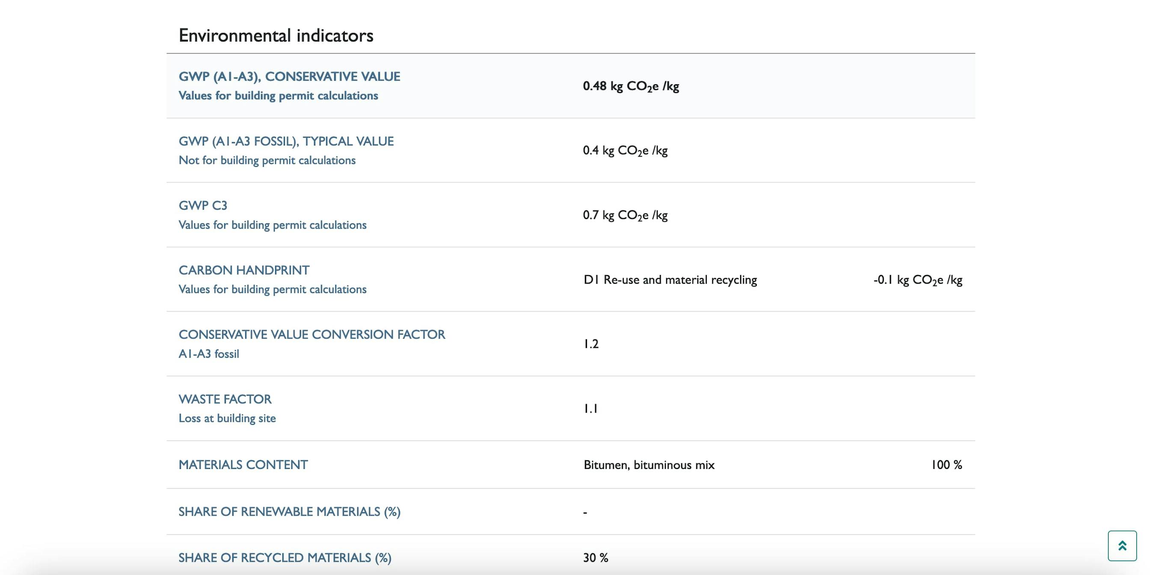1150x575 pixels.
Task: Select GWP (A1-A3), Conservative Value label
Action: (x=289, y=76)
